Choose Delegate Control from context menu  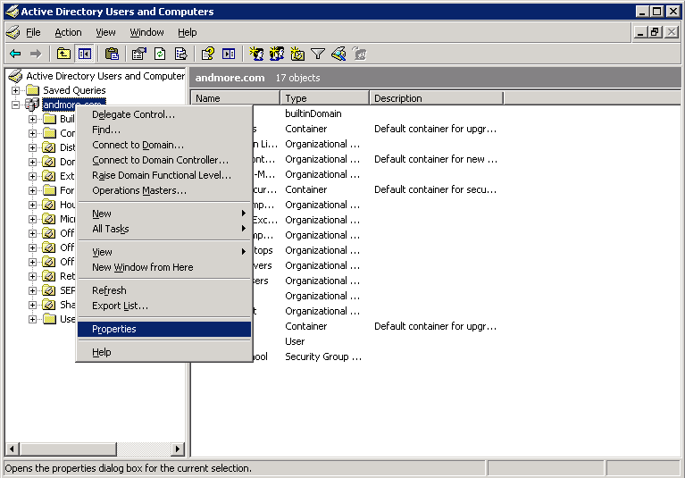164,114
